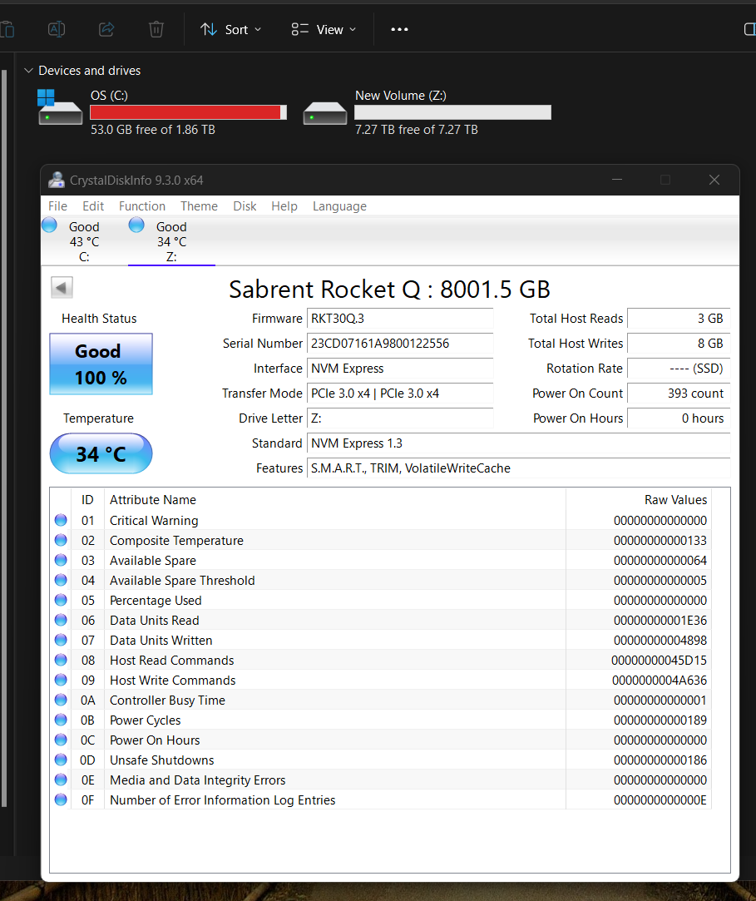Image resolution: width=756 pixels, height=901 pixels.
Task: Click the back arrow in CrystalDiskInfo
Action: coord(62,286)
